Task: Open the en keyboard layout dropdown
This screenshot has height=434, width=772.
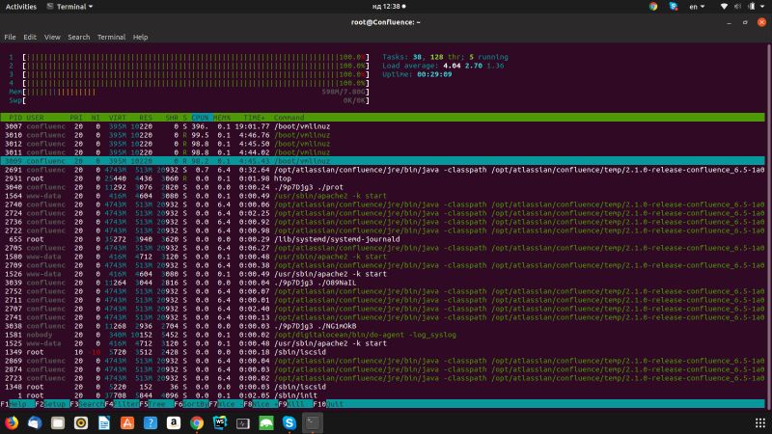Action: [697, 7]
